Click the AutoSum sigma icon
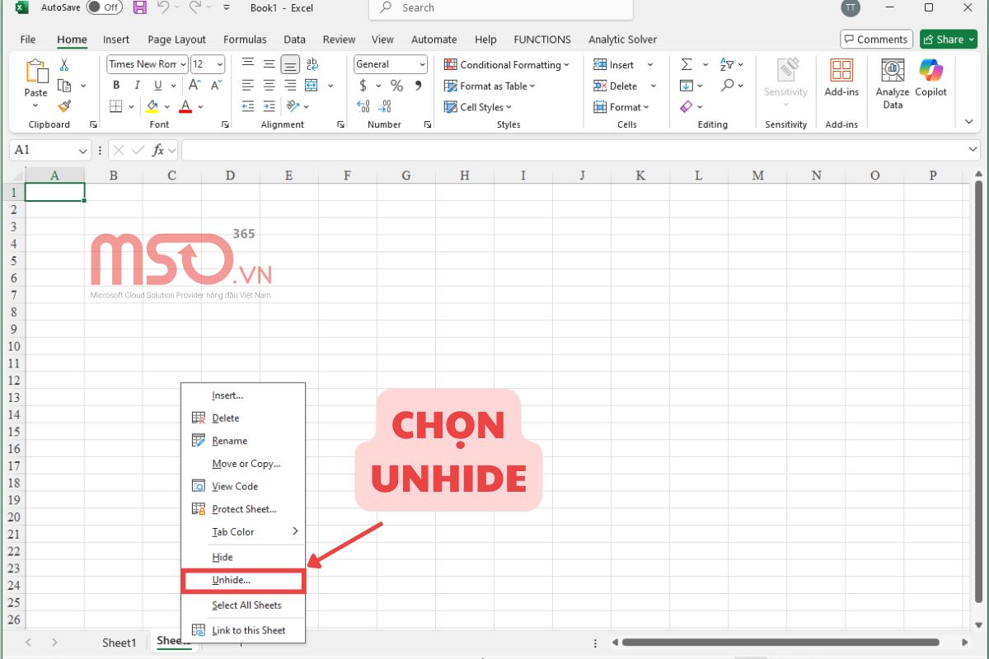 pyautogui.click(x=686, y=64)
